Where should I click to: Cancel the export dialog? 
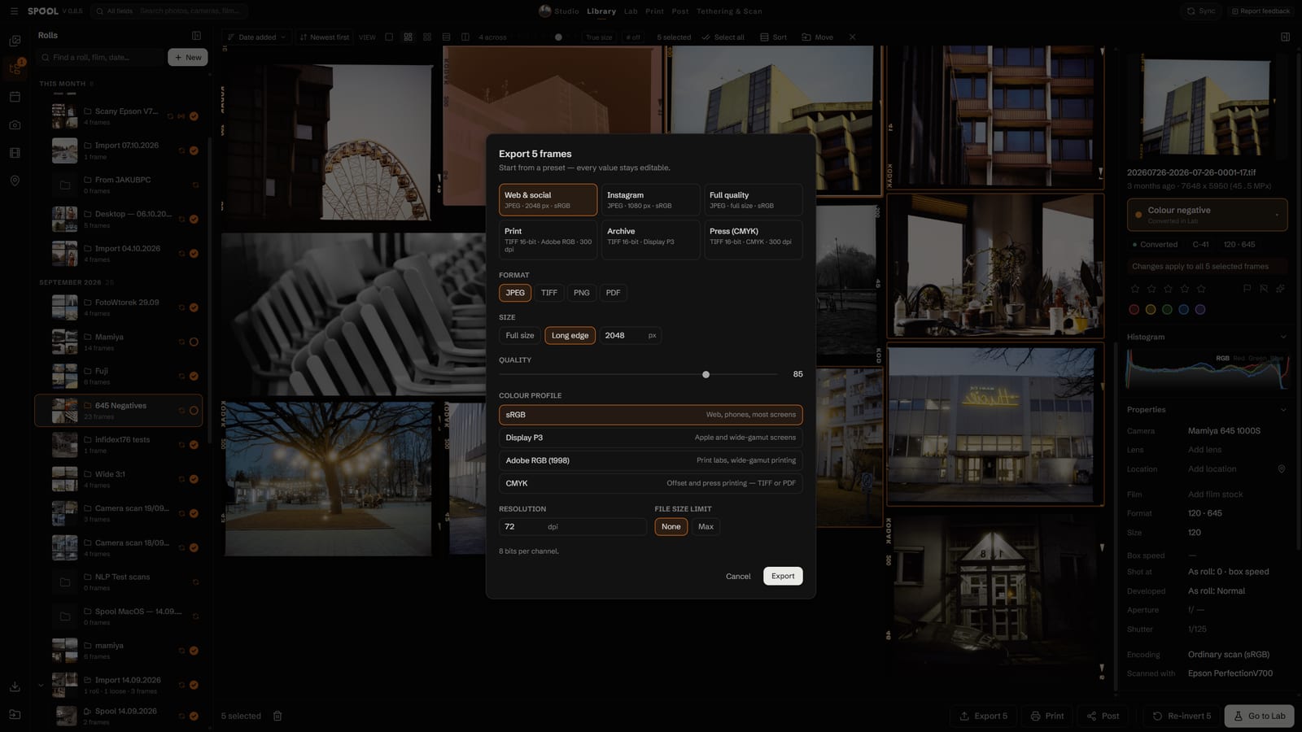[x=738, y=576]
